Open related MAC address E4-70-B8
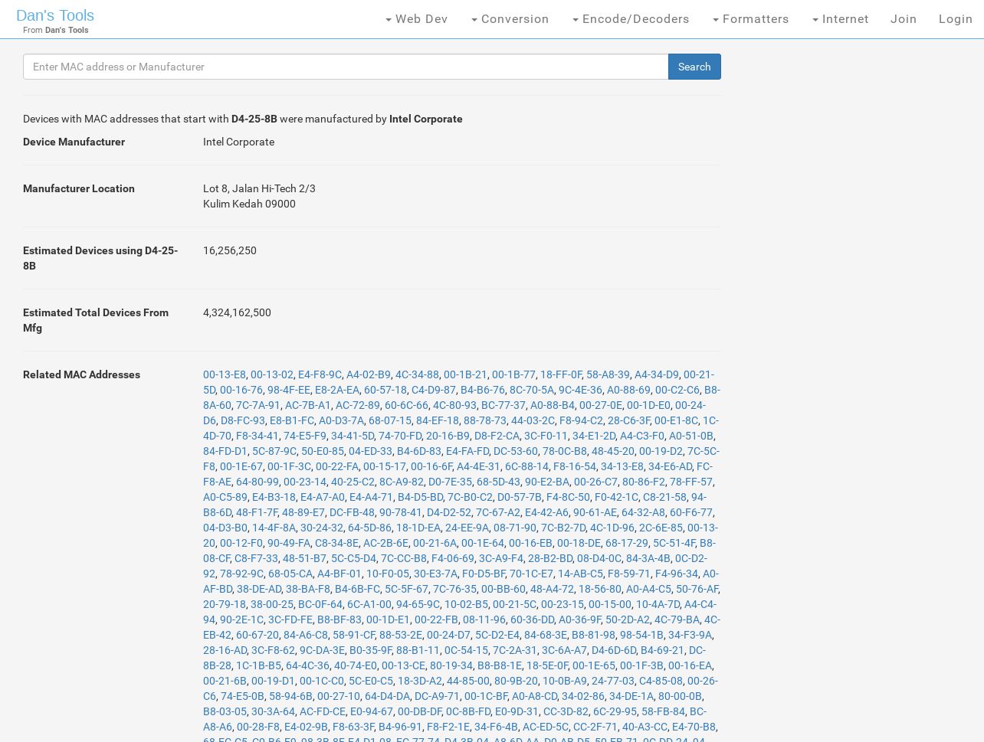The image size is (984, 742). tap(694, 727)
